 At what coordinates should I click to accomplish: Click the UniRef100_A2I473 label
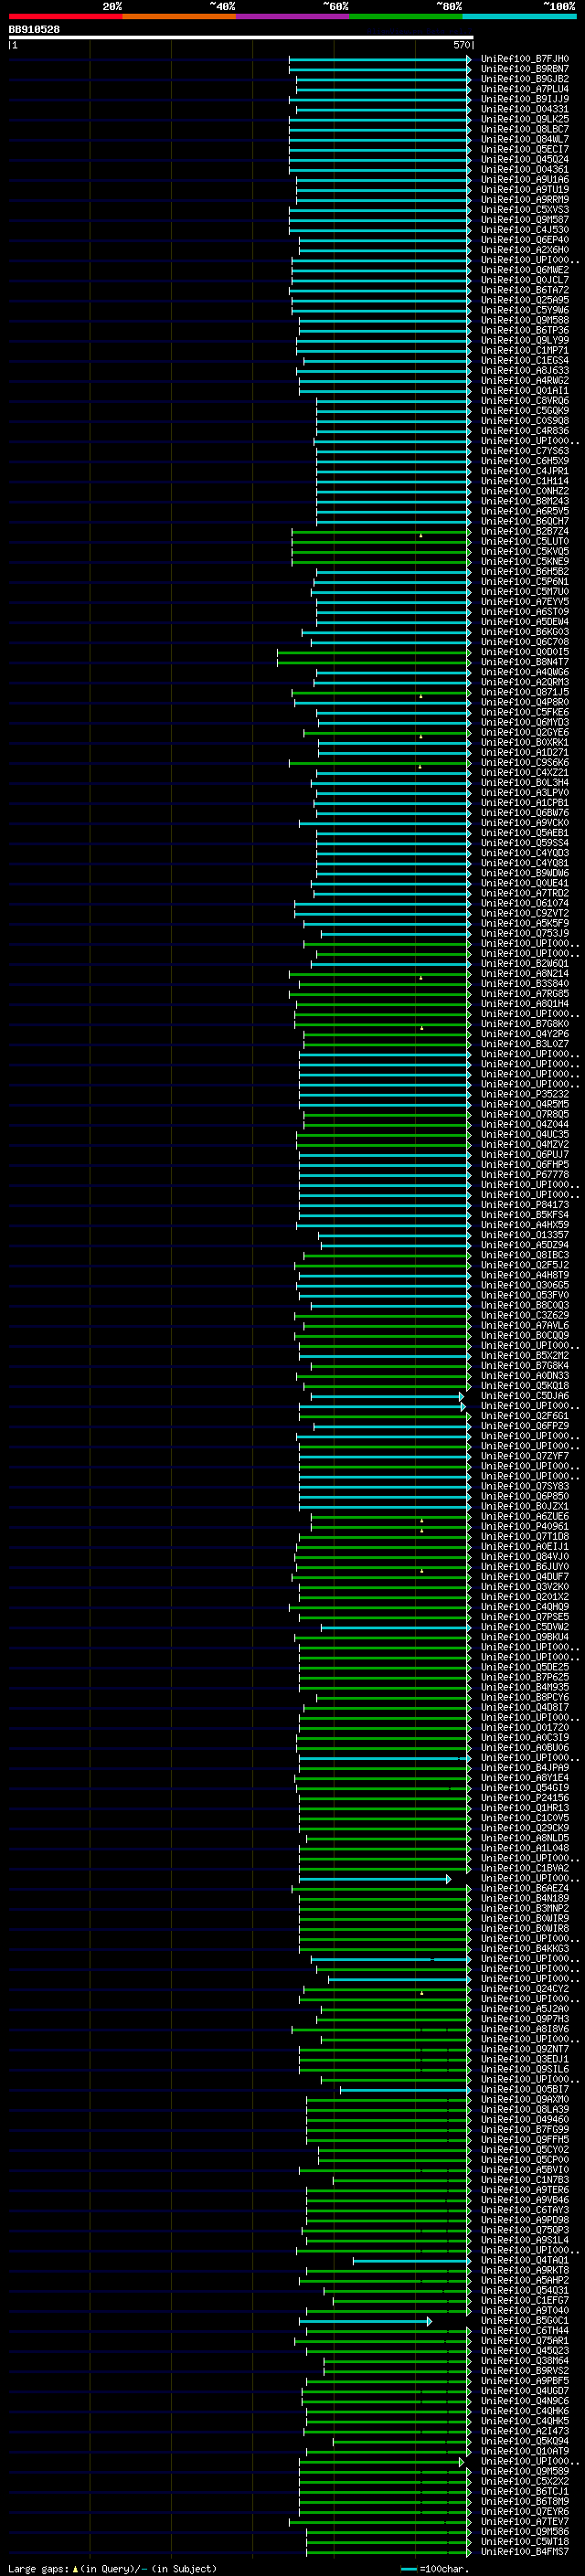pyautogui.click(x=524, y=2430)
